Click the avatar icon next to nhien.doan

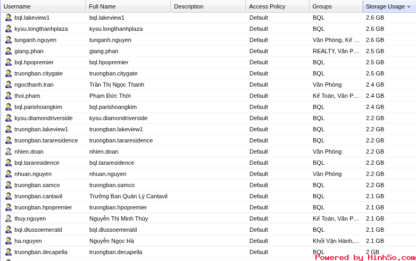click(8, 151)
